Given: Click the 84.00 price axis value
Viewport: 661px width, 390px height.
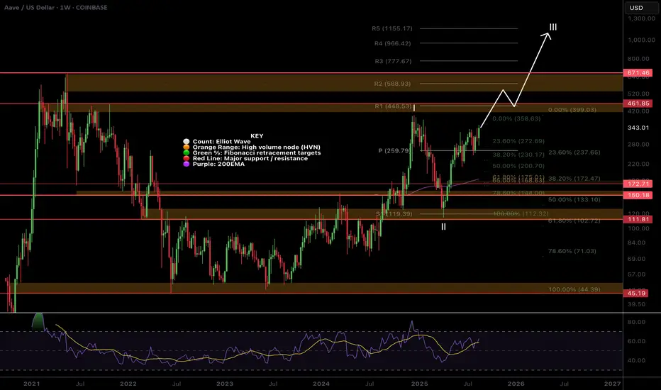Looking at the screenshot, I should click(x=637, y=243).
